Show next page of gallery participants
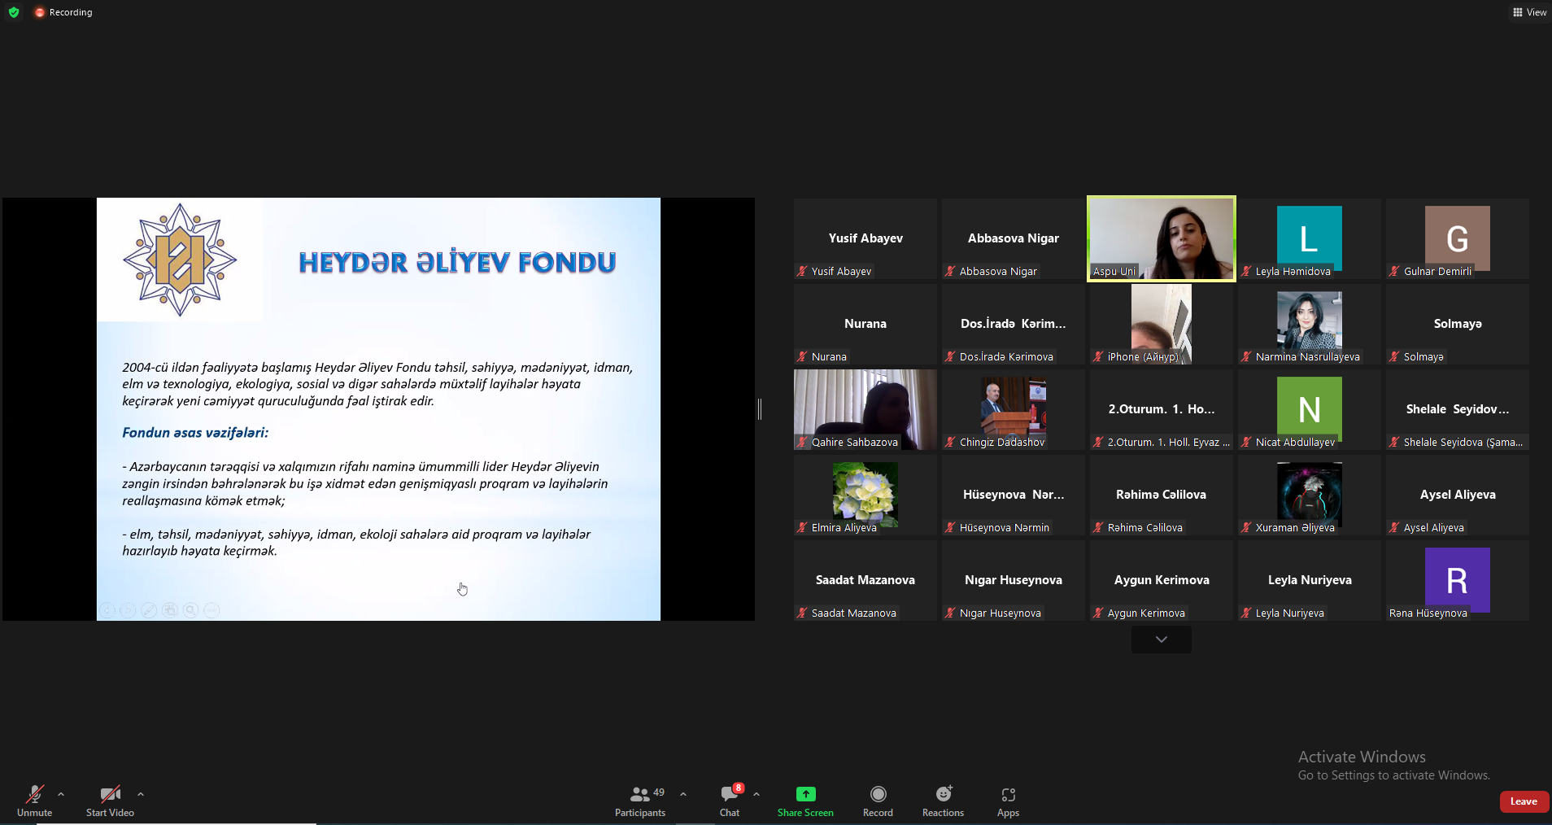This screenshot has height=825, width=1552. tap(1161, 639)
